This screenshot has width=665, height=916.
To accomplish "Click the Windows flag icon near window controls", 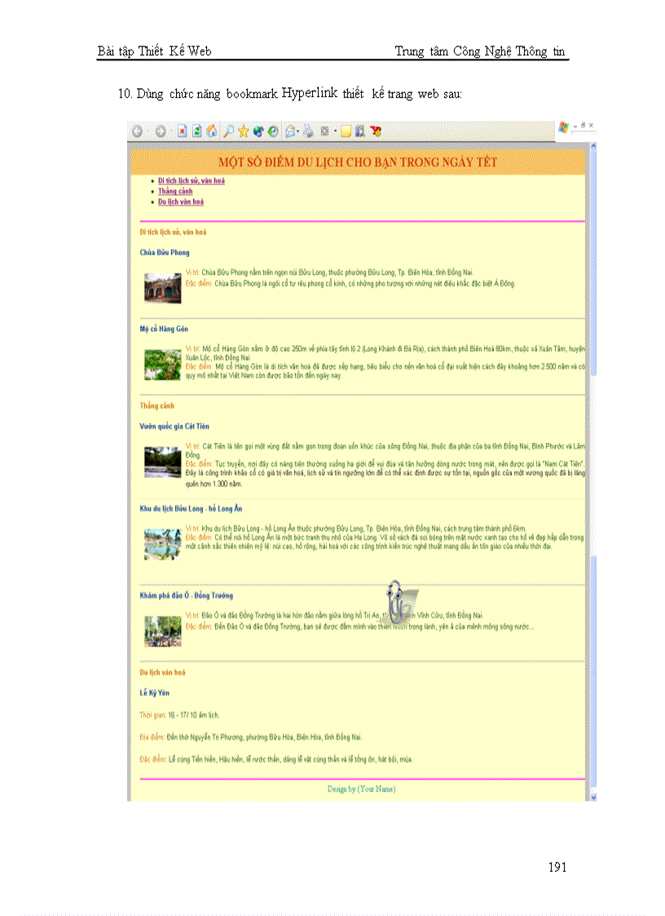I will [562, 129].
